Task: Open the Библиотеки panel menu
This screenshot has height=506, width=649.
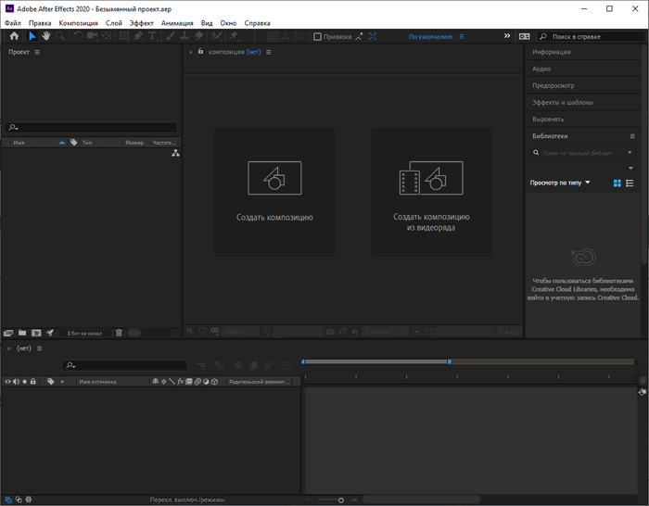Action: click(x=632, y=136)
